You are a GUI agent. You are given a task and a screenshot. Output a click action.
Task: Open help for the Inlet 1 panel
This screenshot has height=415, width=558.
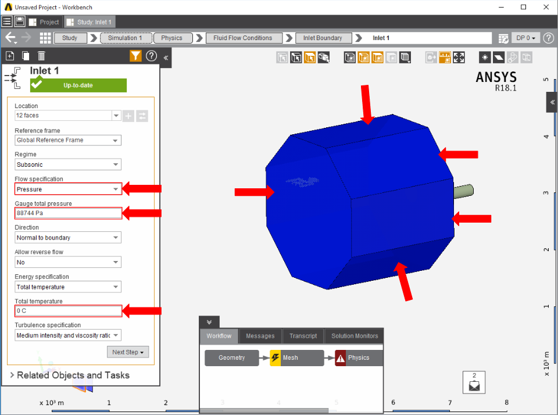[152, 56]
